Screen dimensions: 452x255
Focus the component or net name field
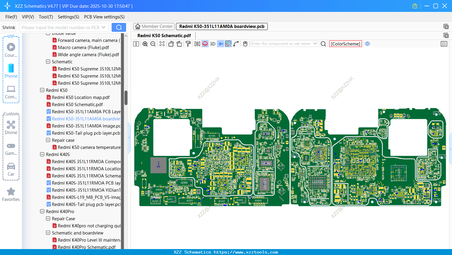click(x=281, y=44)
